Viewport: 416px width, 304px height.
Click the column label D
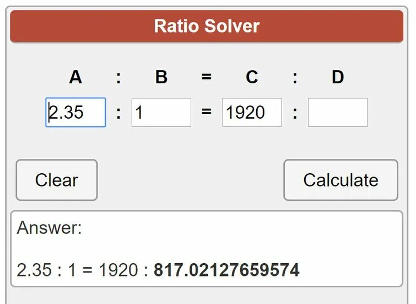338,77
